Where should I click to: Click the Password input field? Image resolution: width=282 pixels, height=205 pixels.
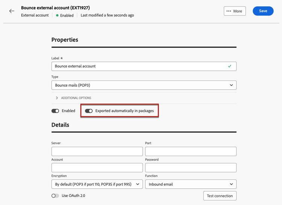pyautogui.click(x=191, y=167)
